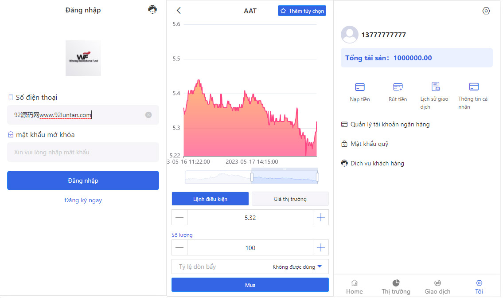Switch to the Thị trường tab

coord(396,286)
